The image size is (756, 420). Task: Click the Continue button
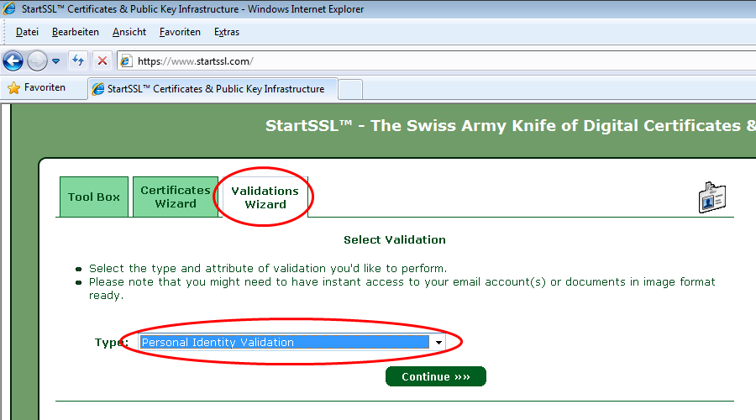(436, 376)
